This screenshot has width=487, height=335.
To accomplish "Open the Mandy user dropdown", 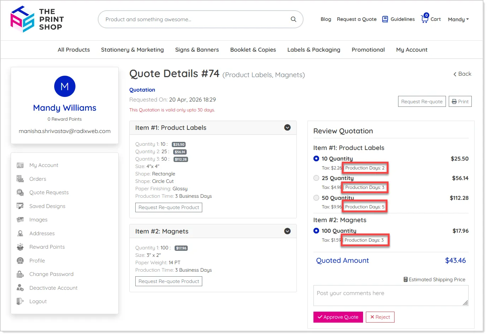I will [x=458, y=19].
